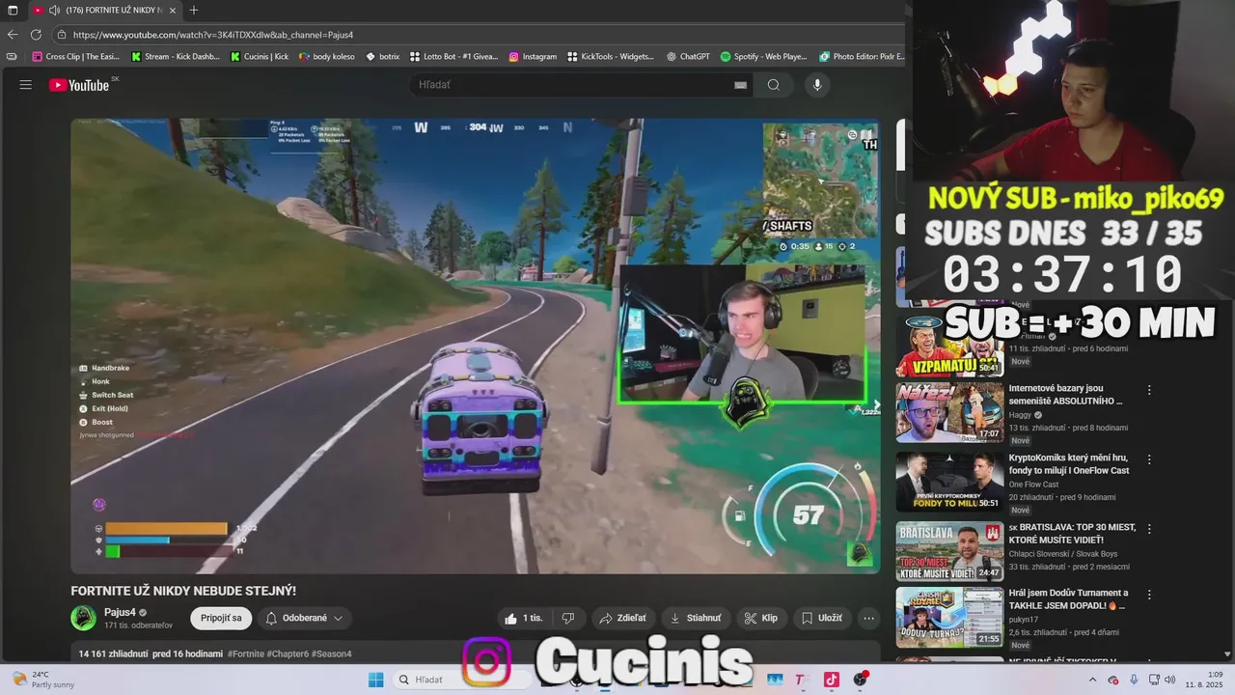The width and height of the screenshot is (1235, 695).
Task: Start voice search with the microphone icon
Action: click(x=817, y=85)
